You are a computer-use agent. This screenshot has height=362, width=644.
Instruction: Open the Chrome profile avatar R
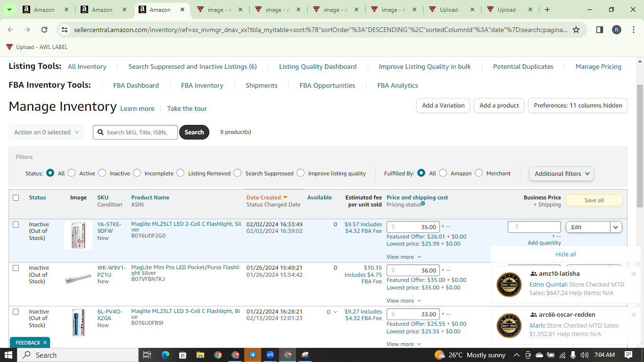tap(617, 30)
